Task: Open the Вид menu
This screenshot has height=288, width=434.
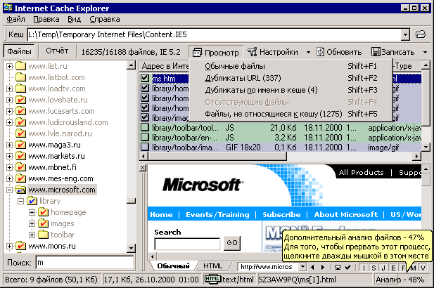Action: (75, 20)
